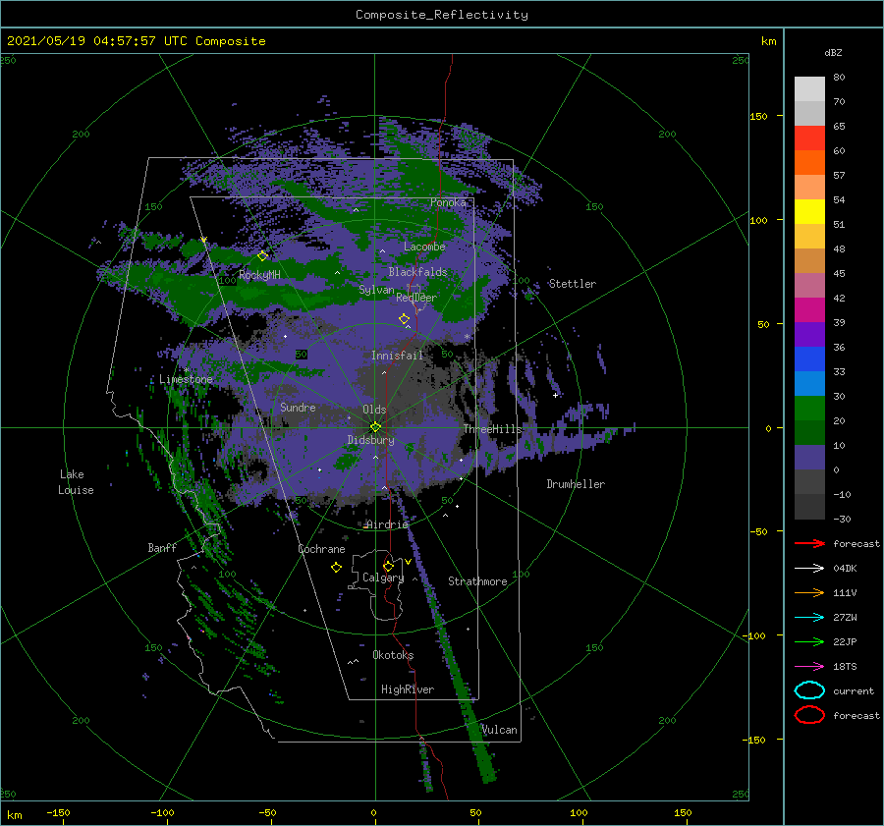Click the 80 dBZ light grey swatch
This screenshot has height=826, width=884.
pyautogui.click(x=809, y=88)
